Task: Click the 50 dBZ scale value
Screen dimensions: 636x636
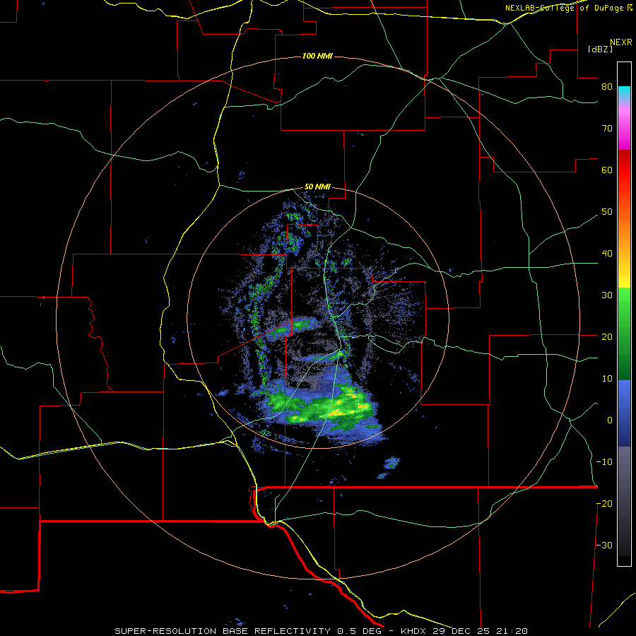Action: [607, 212]
